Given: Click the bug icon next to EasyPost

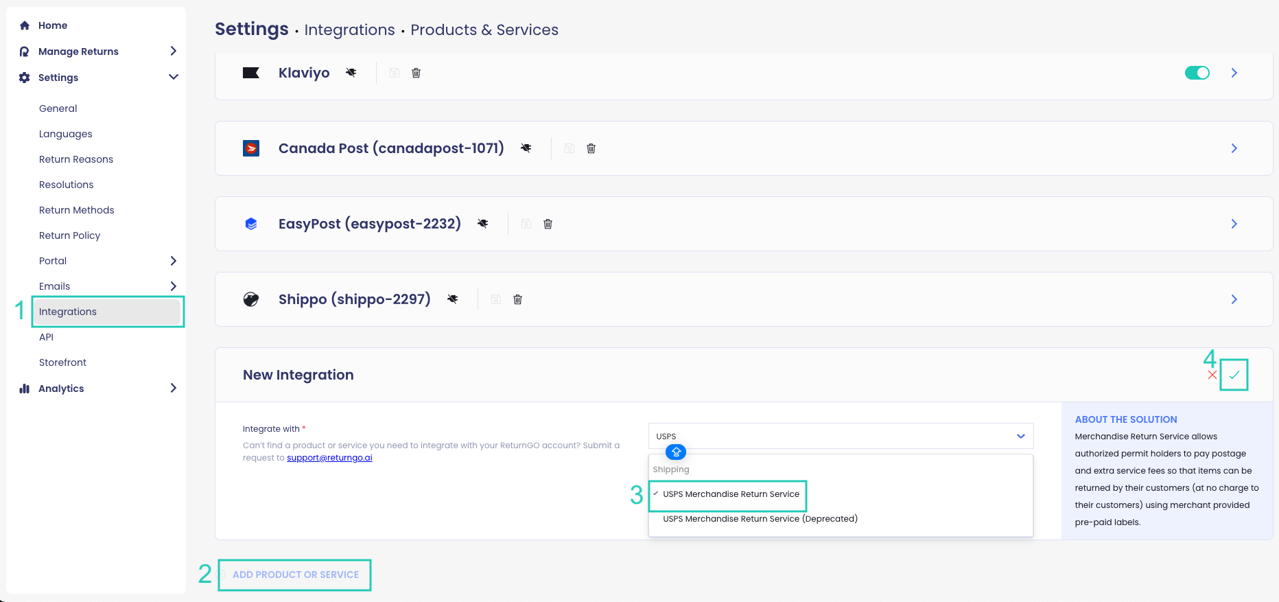Looking at the screenshot, I should pyautogui.click(x=483, y=224).
